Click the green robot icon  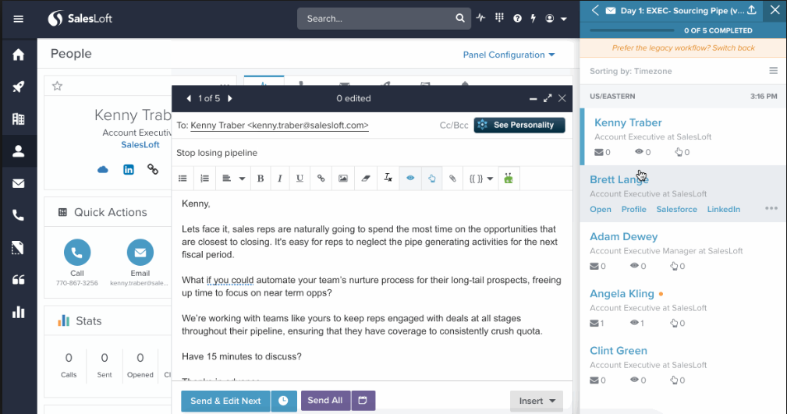pyautogui.click(x=509, y=178)
